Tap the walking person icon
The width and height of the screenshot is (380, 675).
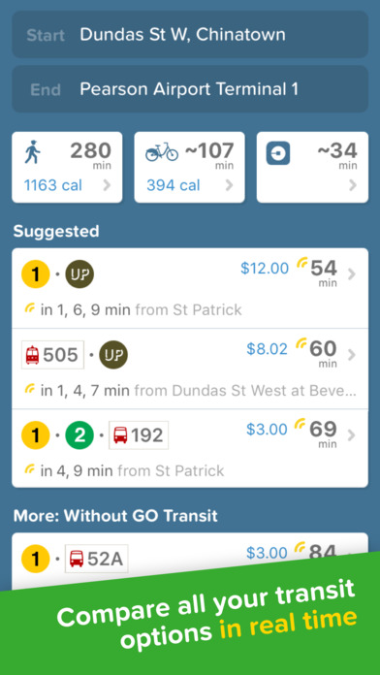coord(33,153)
